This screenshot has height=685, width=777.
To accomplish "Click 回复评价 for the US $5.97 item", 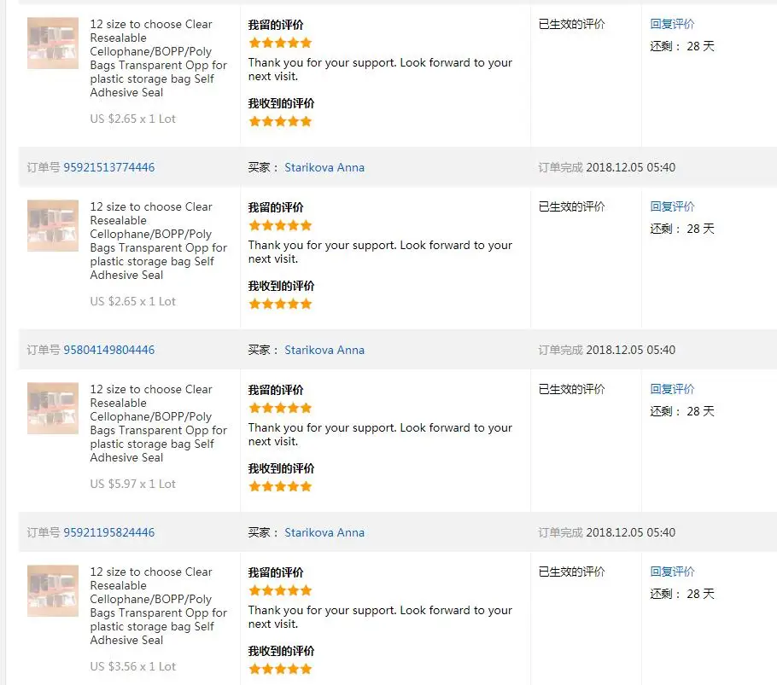I will [x=673, y=389].
